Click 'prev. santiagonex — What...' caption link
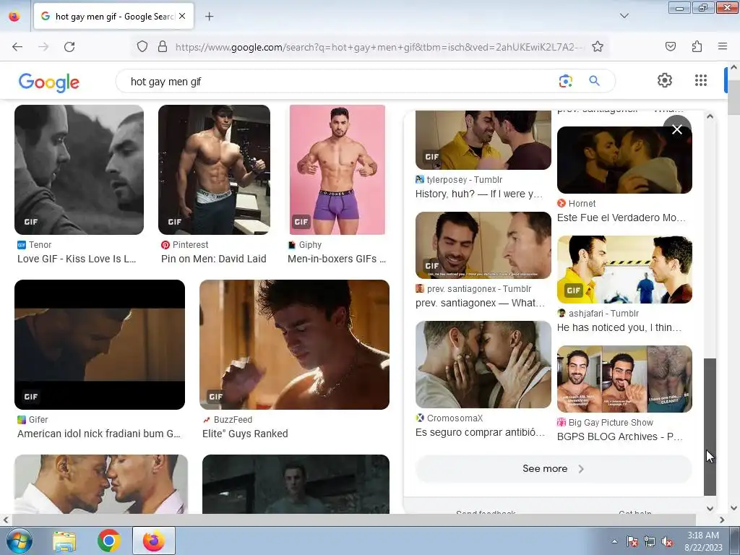 tap(480, 303)
